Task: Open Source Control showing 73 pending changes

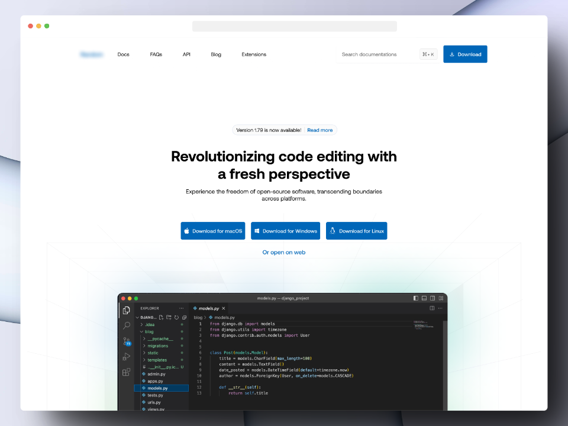Action: pyautogui.click(x=125, y=341)
